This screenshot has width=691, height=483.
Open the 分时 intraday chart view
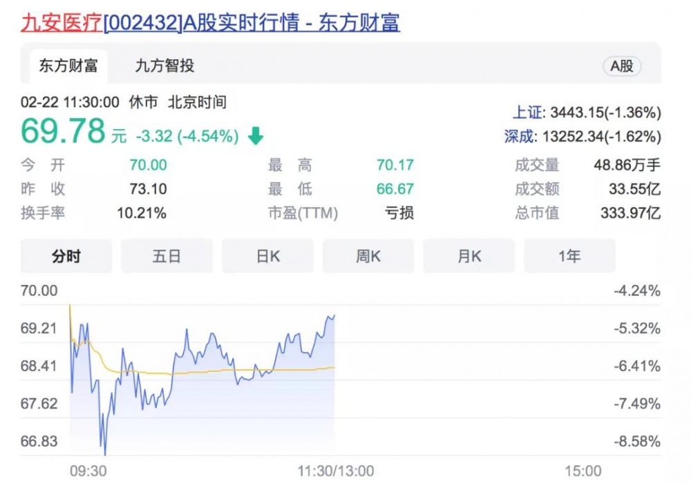click(66, 255)
